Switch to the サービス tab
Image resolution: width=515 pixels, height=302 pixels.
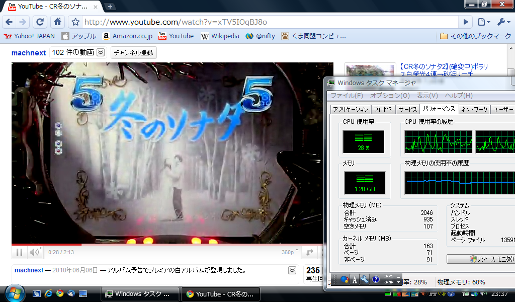coord(407,109)
